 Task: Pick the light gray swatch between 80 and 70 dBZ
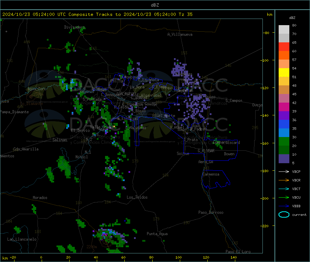tap(284, 30)
